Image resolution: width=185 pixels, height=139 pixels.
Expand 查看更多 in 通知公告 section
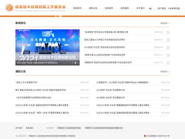pyautogui.click(x=165, y=72)
